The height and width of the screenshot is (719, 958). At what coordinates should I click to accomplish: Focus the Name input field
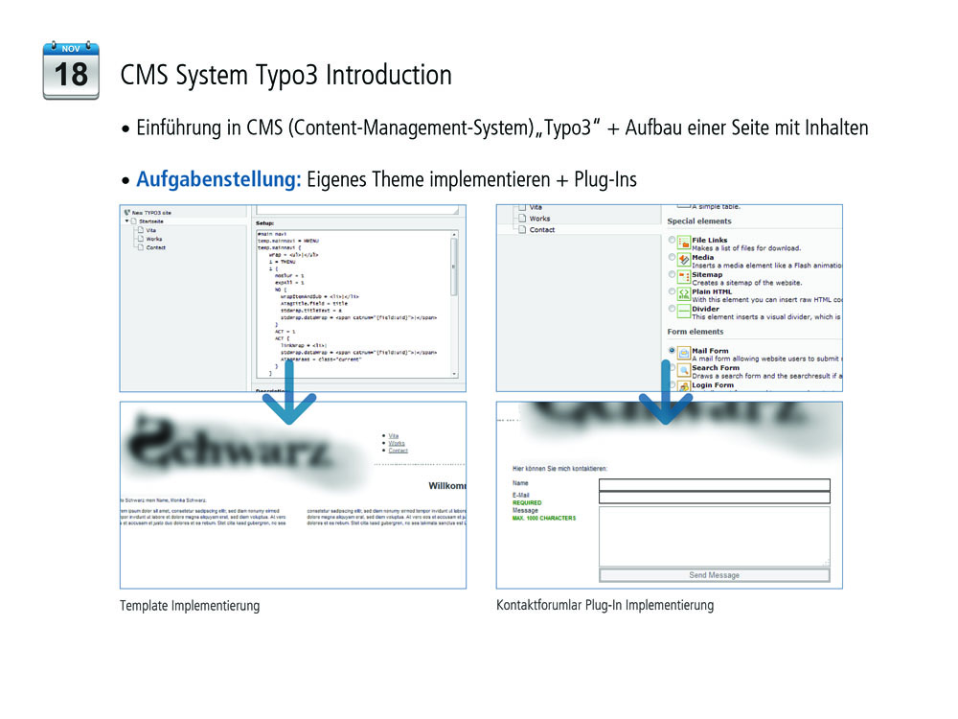click(714, 484)
